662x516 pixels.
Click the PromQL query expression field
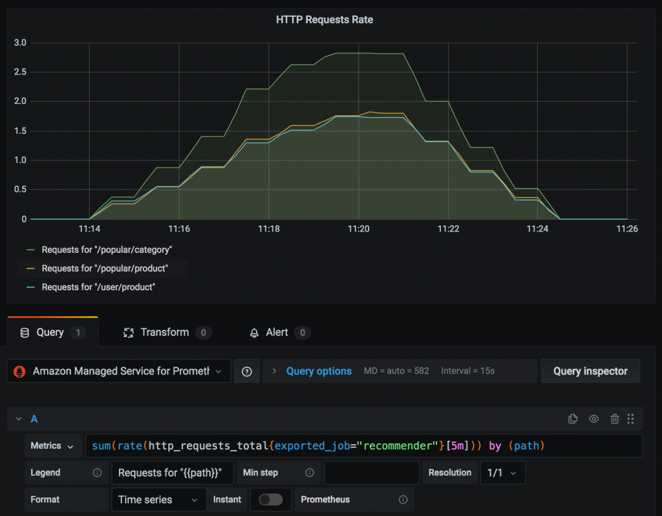[362, 446]
